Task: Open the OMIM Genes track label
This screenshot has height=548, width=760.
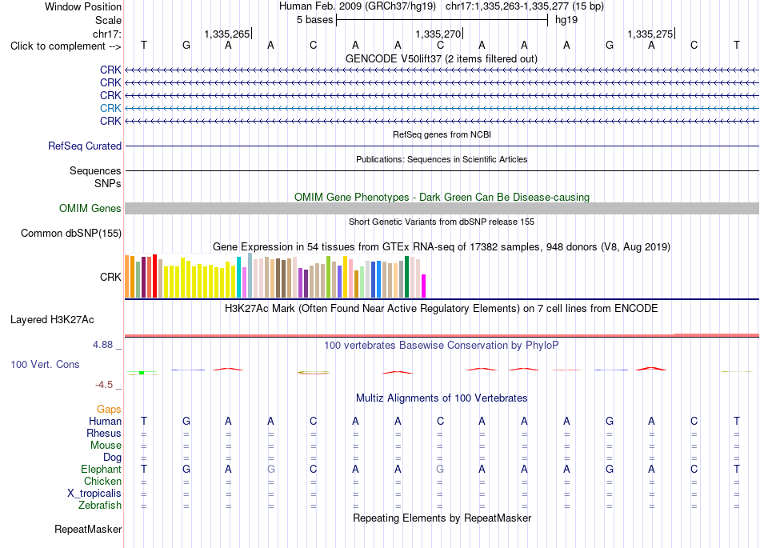Action: point(90,208)
